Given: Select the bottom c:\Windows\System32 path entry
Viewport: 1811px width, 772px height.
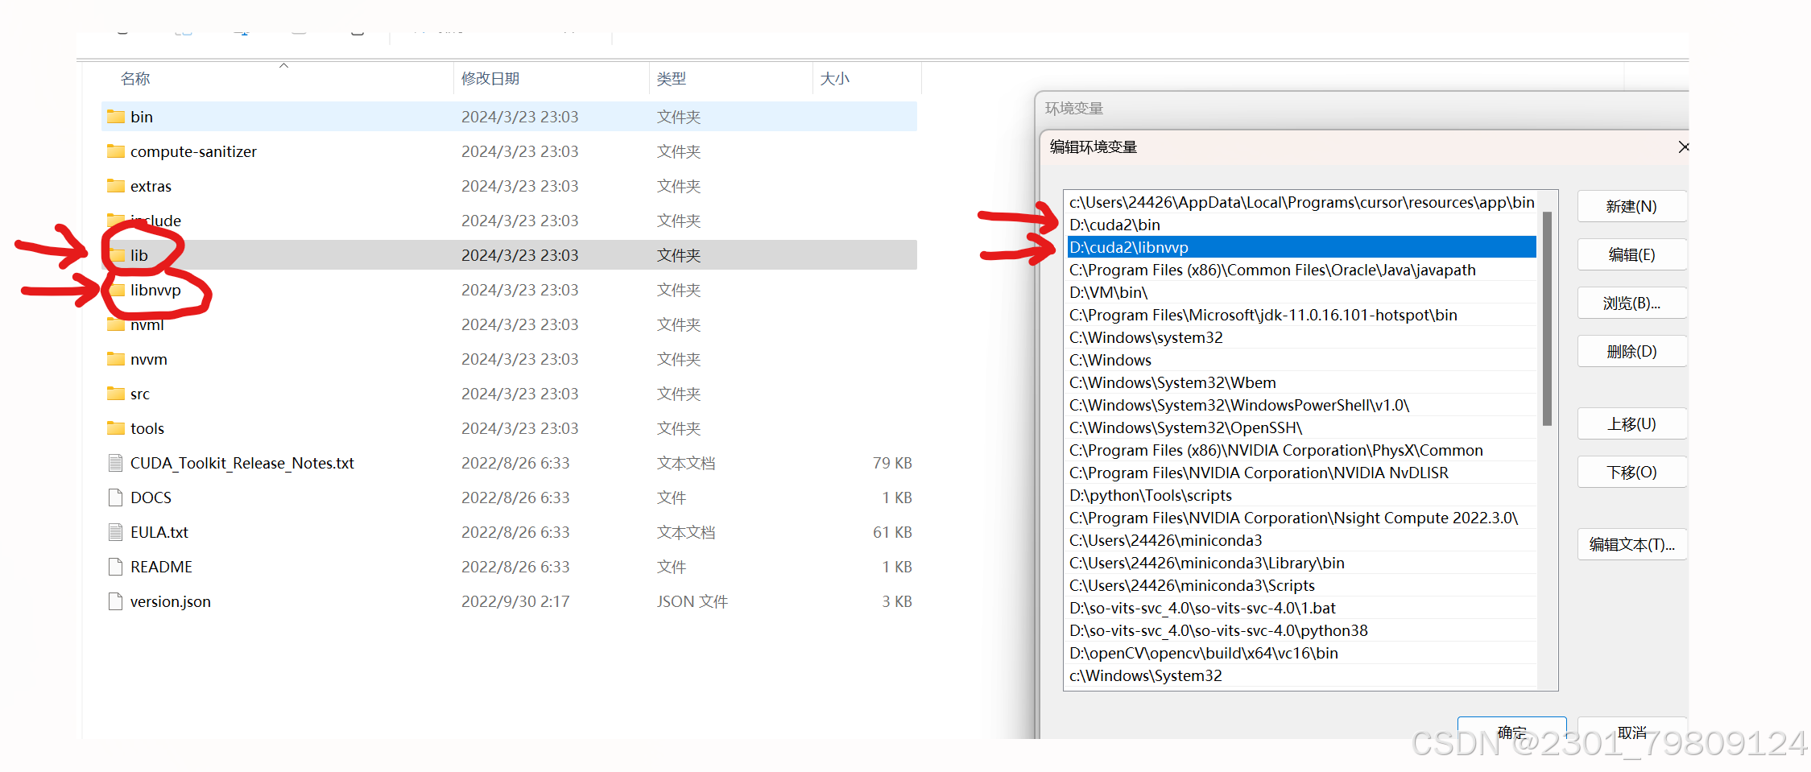Looking at the screenshot, I should (x=1301, y=675).
